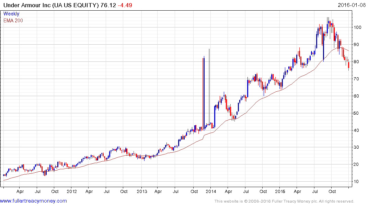Screen dimensions: 369x206
Task: Click the 10 price axis label
Action: pyautogui.click(x=356, y=182)
